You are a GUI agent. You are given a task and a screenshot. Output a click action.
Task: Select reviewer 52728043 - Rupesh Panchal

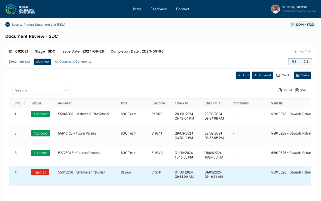79,153
